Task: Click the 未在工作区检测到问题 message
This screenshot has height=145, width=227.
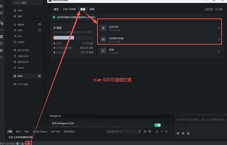Action: [21, 137]
